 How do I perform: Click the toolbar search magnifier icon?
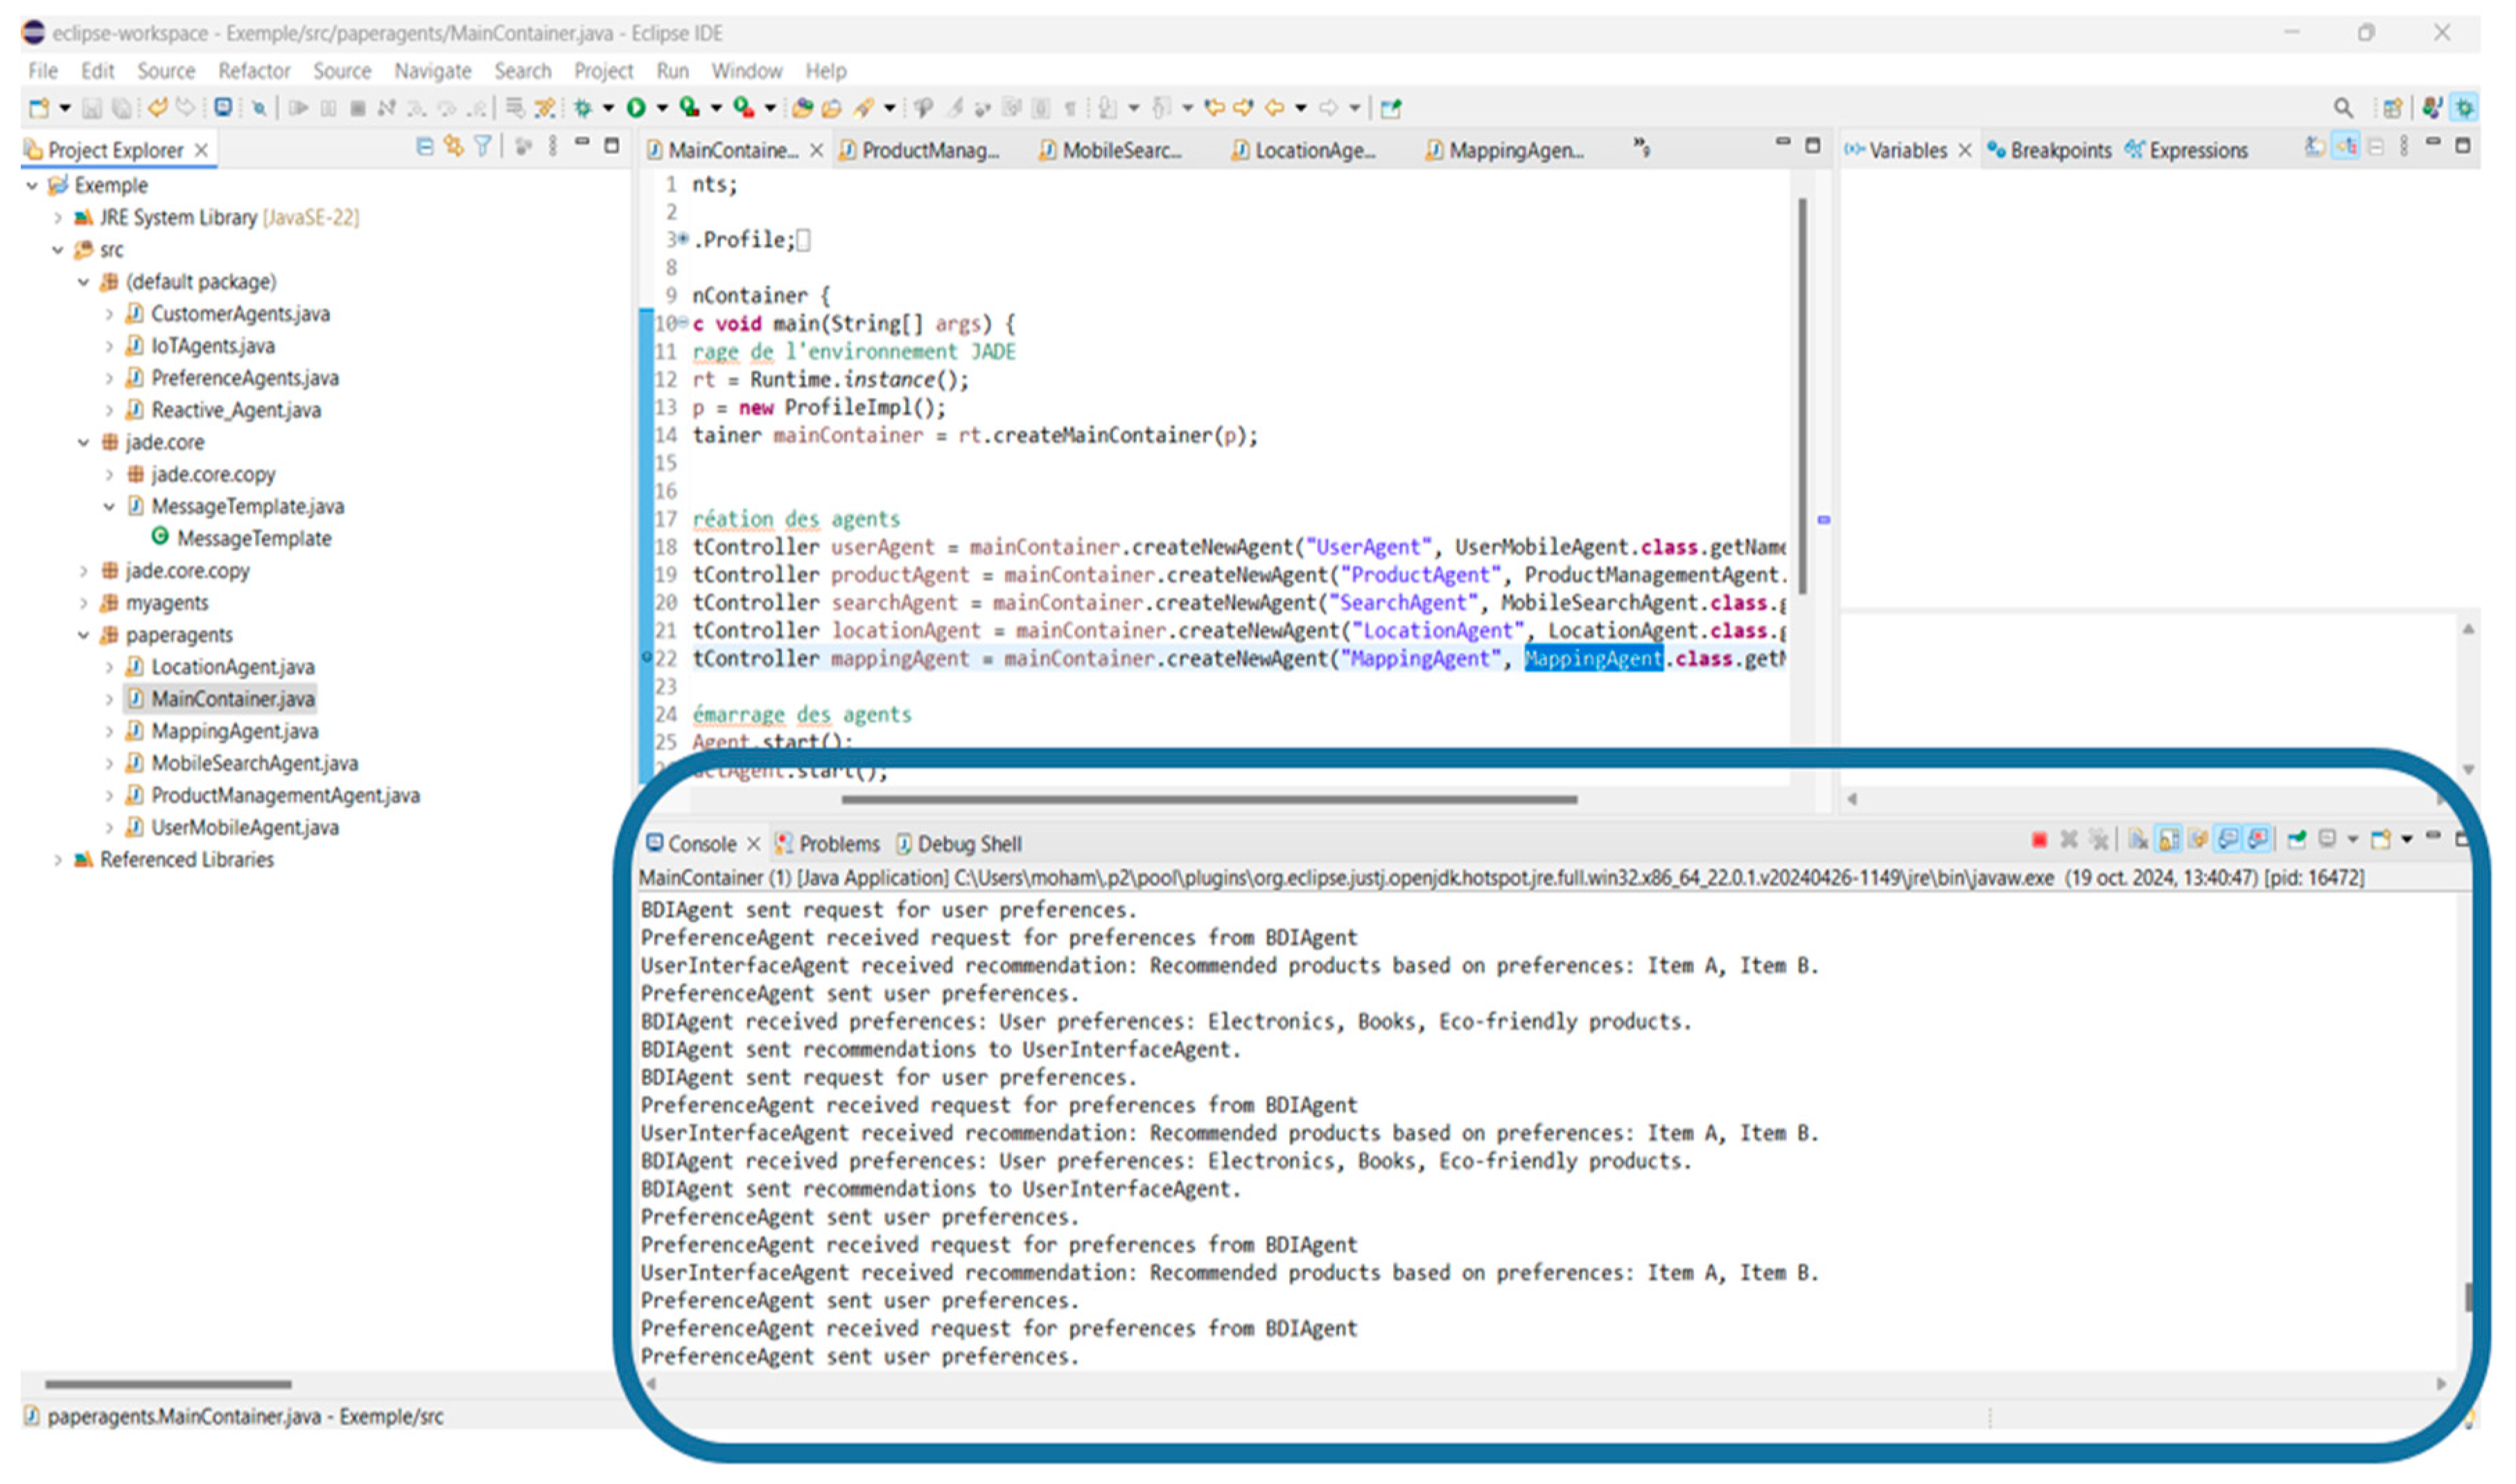(2343, 107)
